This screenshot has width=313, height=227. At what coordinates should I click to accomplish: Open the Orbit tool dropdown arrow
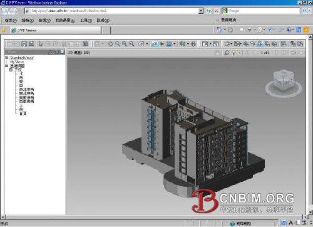pos(147,44)
